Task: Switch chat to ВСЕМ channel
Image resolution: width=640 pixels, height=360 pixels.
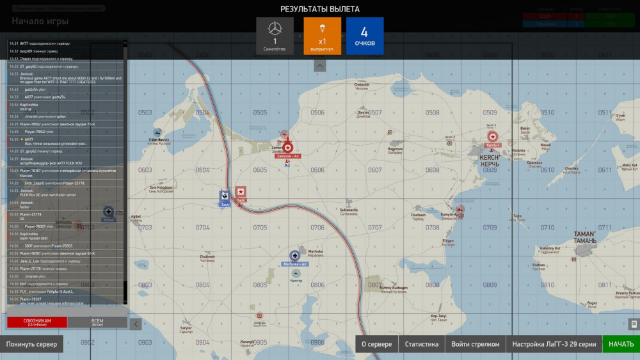Action: (97, 322)
